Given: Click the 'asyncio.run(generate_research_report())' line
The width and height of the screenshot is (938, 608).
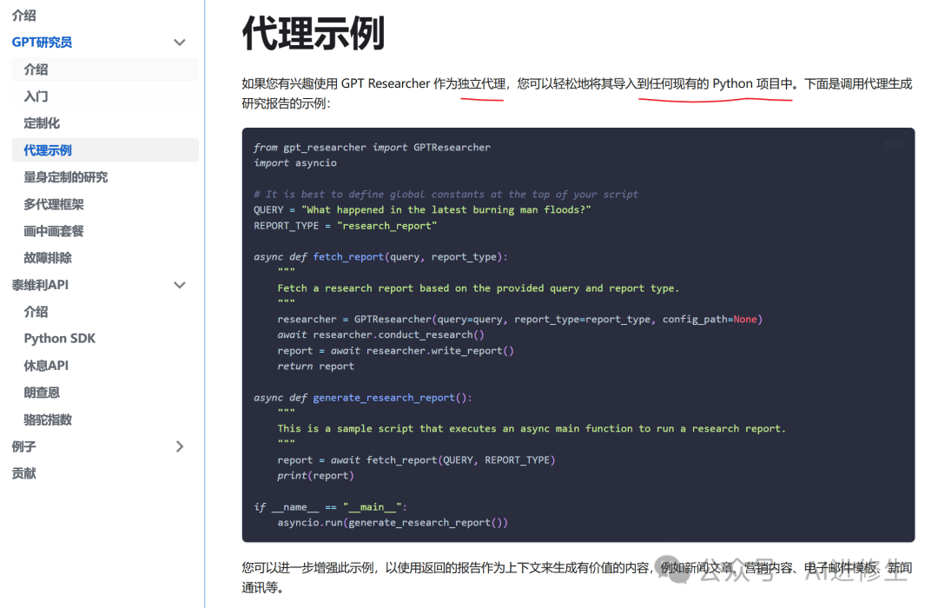Looking at the screenshot, I should pyautogui.click(x=393, y=522).
